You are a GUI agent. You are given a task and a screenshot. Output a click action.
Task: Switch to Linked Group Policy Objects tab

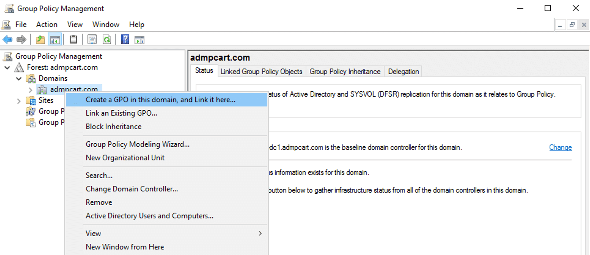coord(261,72)
